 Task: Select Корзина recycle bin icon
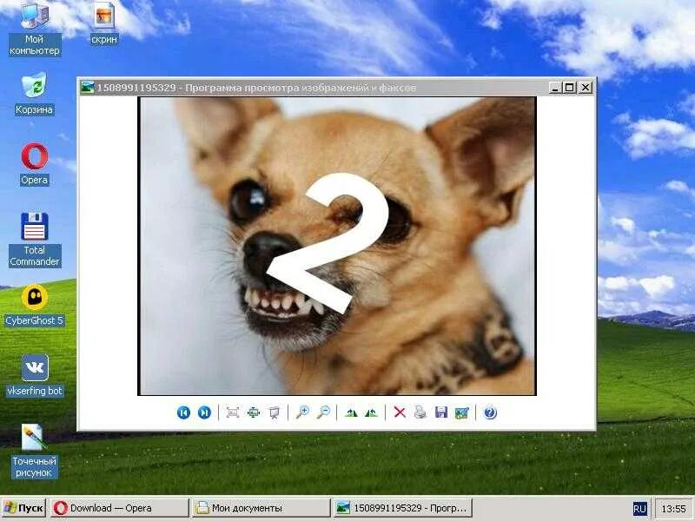(x=34, y=94)
